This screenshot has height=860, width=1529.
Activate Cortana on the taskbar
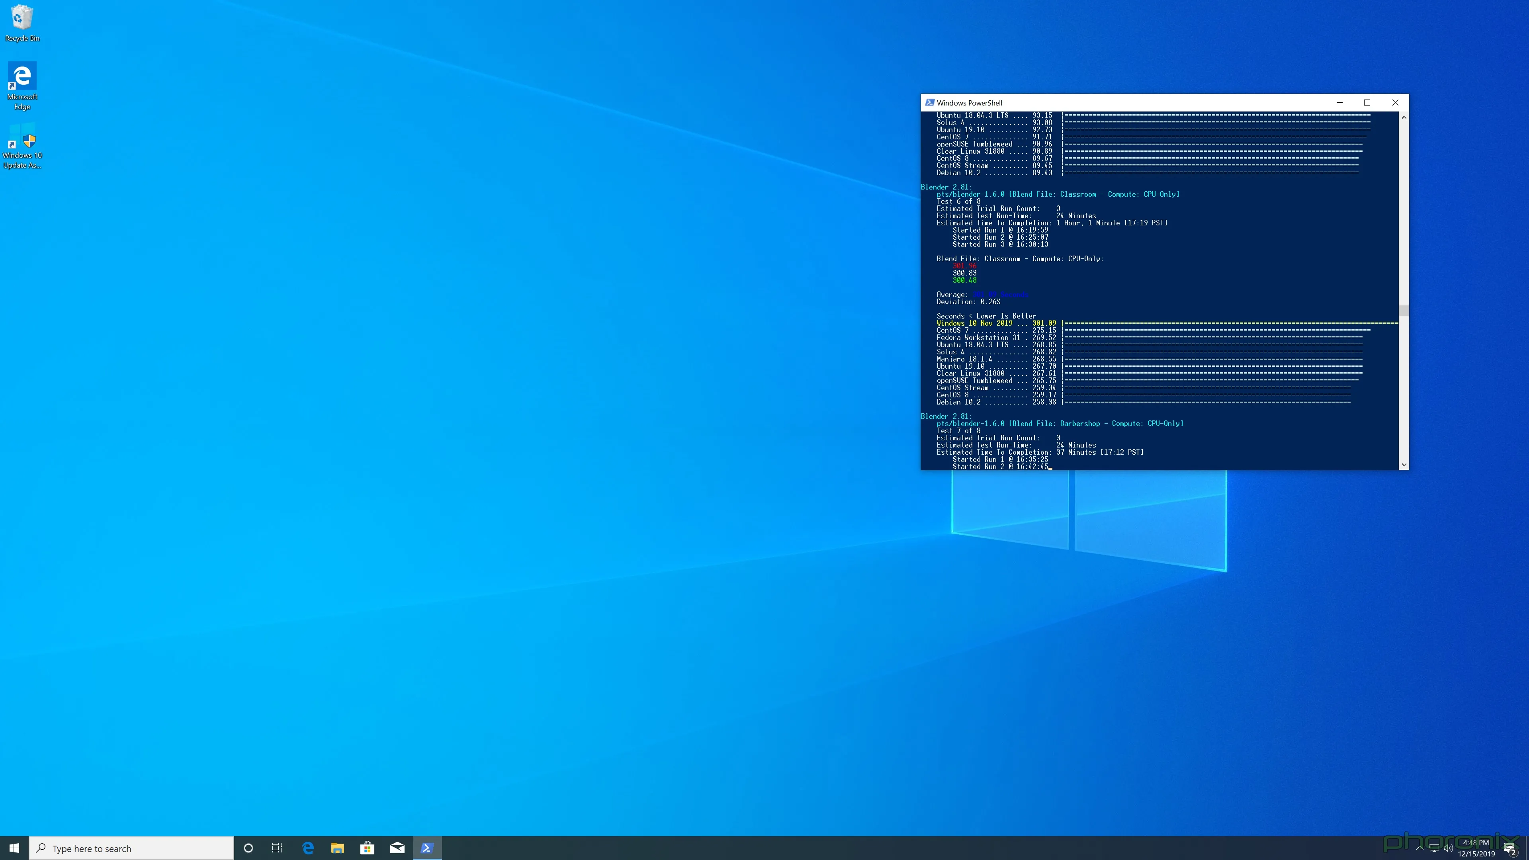pyautogui.click(x=248, y=848)
